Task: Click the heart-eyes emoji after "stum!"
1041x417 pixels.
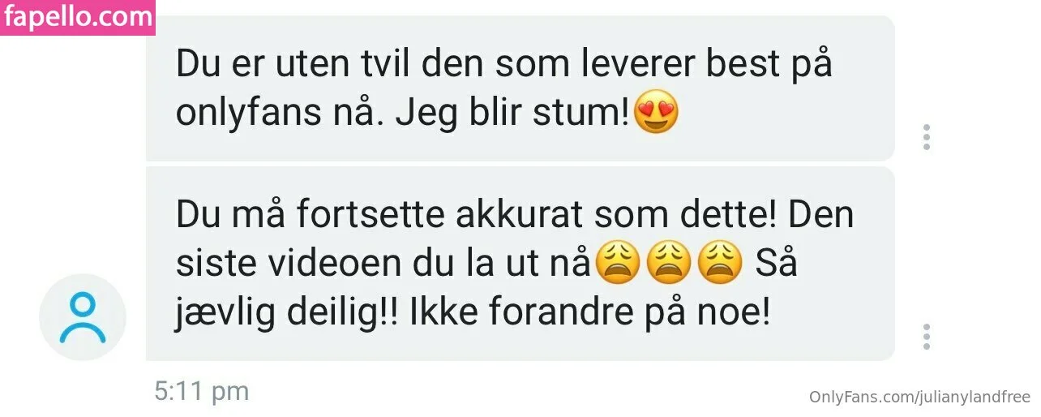Action: (x=655, y=114)
